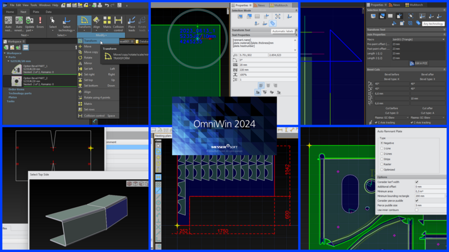Open the left Plasma GC-Skew cut dropdown

pos(392,118)
